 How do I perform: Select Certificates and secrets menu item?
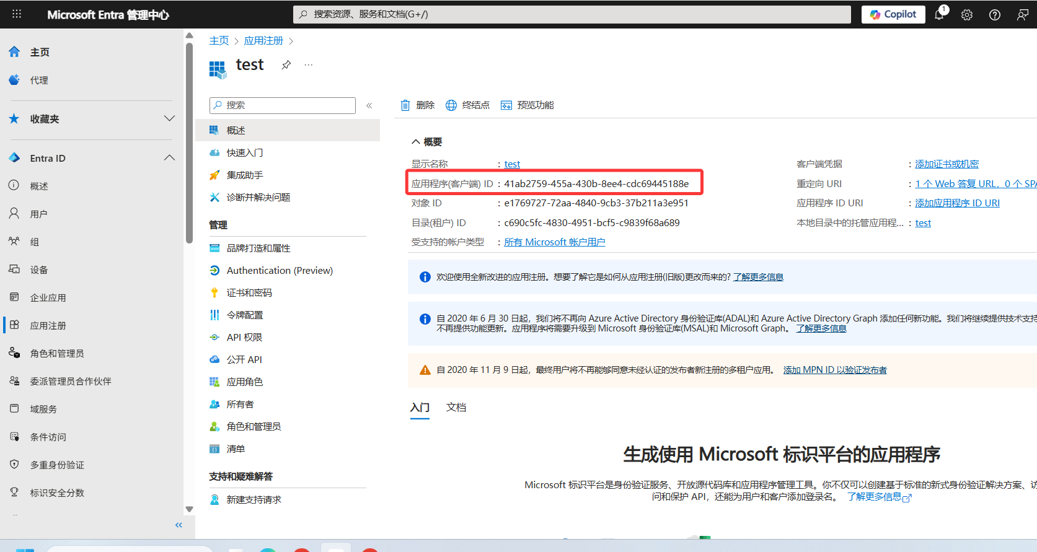[249, 293]
